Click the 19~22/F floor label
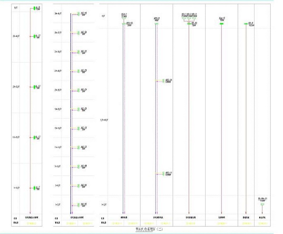Viewport: 283px width, 234px height. click(x=58, y=109)
